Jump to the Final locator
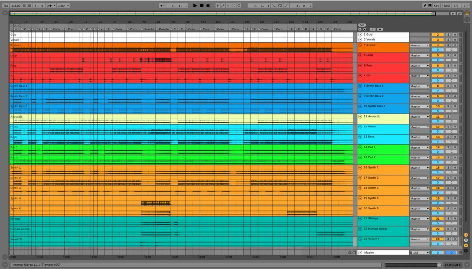This screenshot has width=472, height=269. (x=337, y=29)
